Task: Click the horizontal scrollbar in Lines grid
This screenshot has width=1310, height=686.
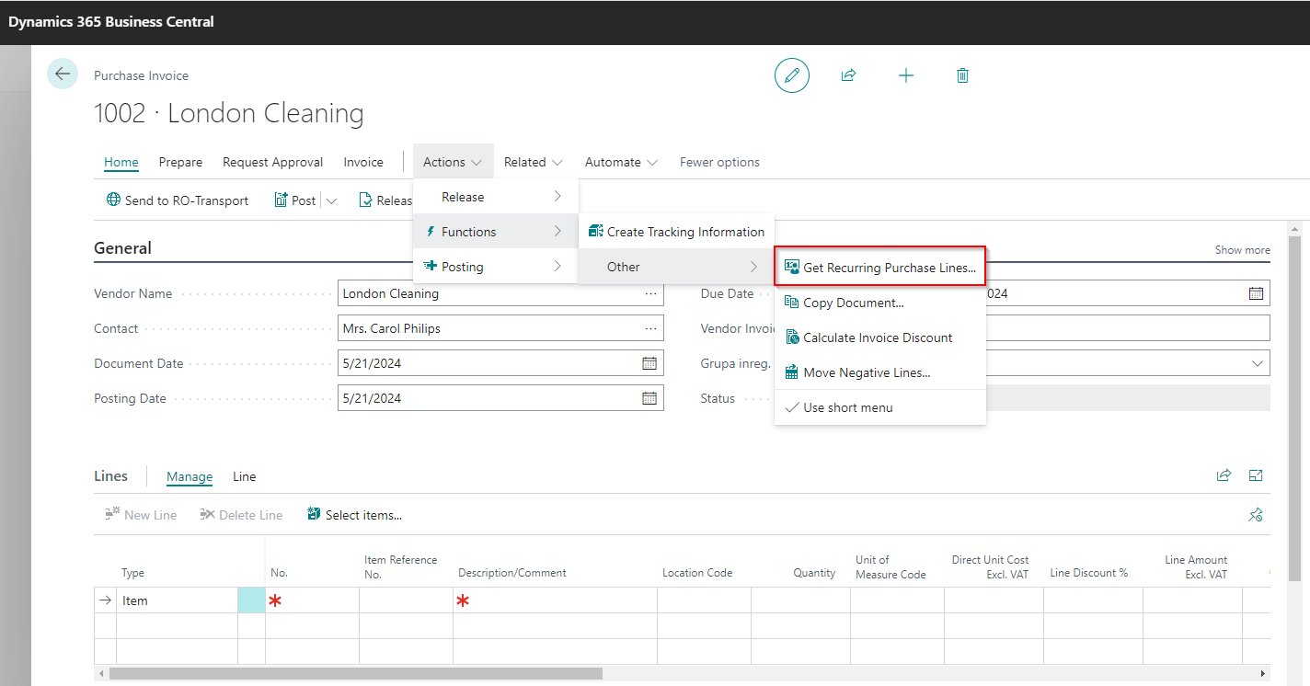Action: coord(355,674)
